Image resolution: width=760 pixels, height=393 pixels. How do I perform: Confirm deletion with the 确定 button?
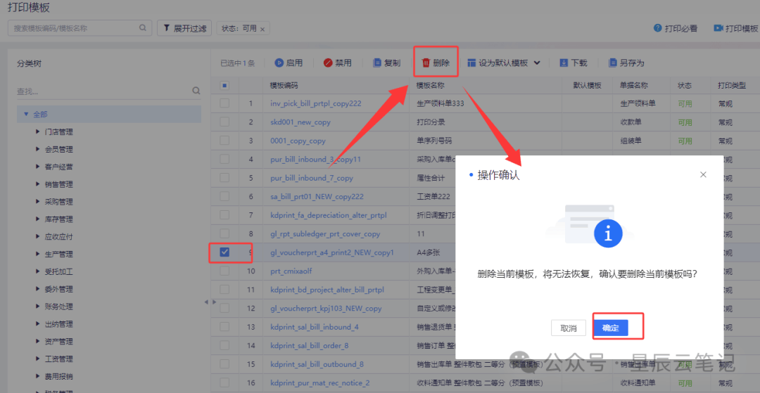pyautogui.click(x=610, y=328)
